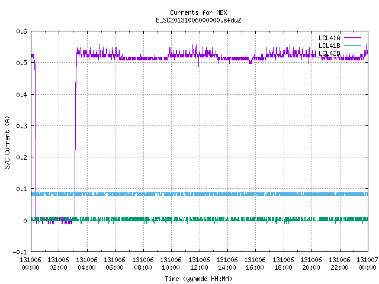Pick the green LCL41B legend line sample
379x284 pixels.
tap(352, 45)
